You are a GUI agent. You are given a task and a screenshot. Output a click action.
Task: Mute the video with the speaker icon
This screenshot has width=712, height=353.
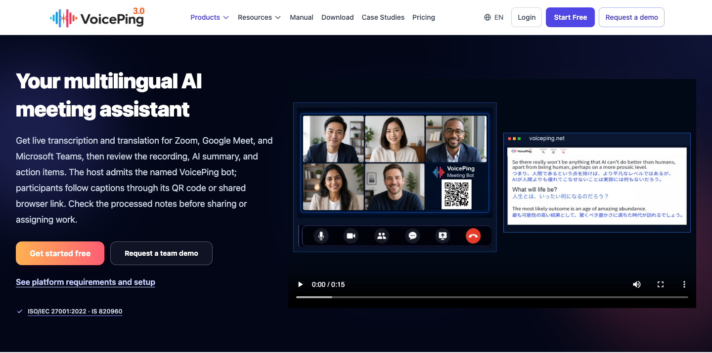click(x=637, y=284)
